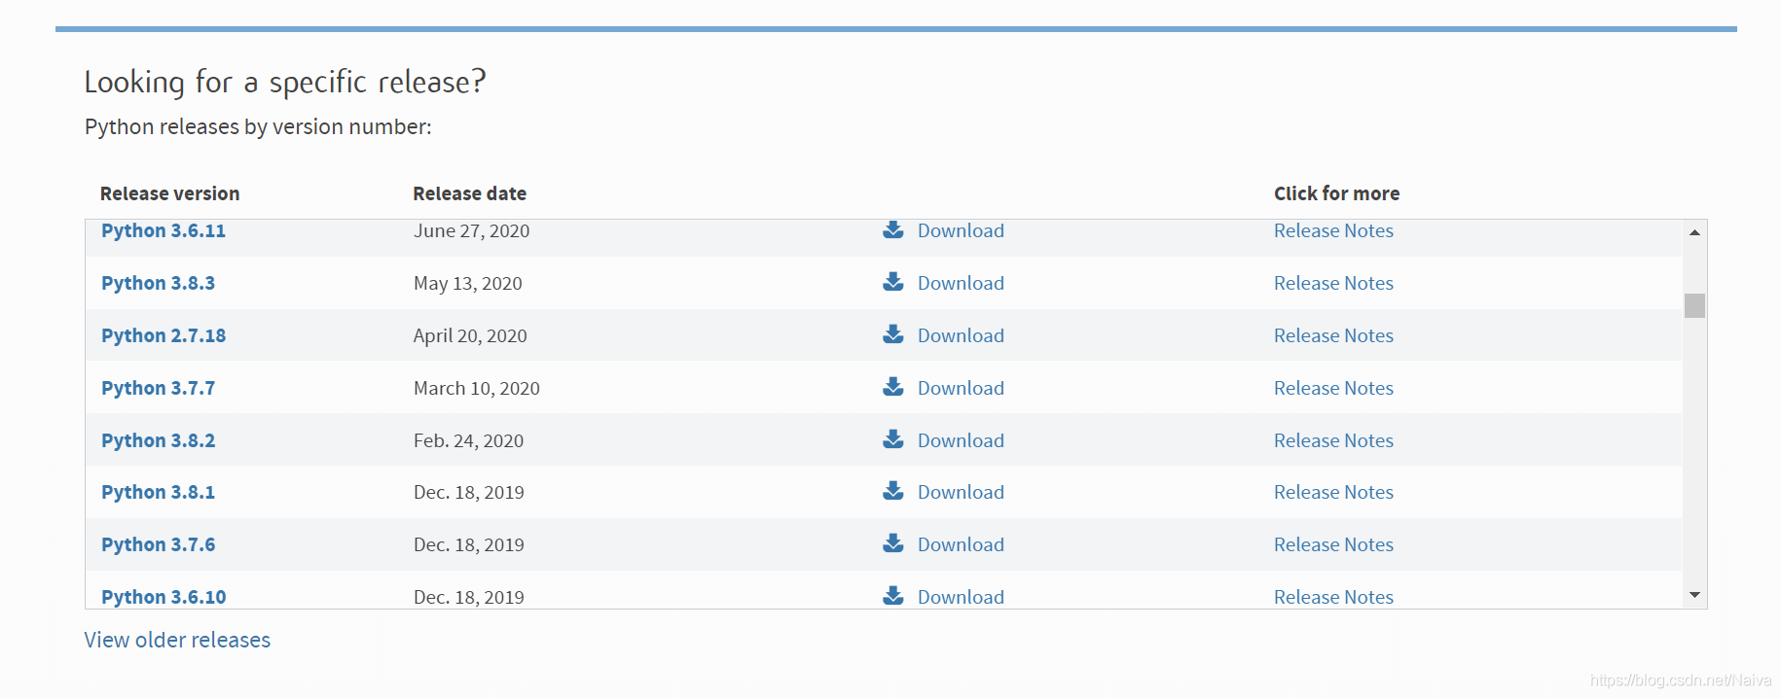This screenshot has height=698, width=1781.
Task: Open the Python 3.6.10 release link
Action: coord(164,597)
